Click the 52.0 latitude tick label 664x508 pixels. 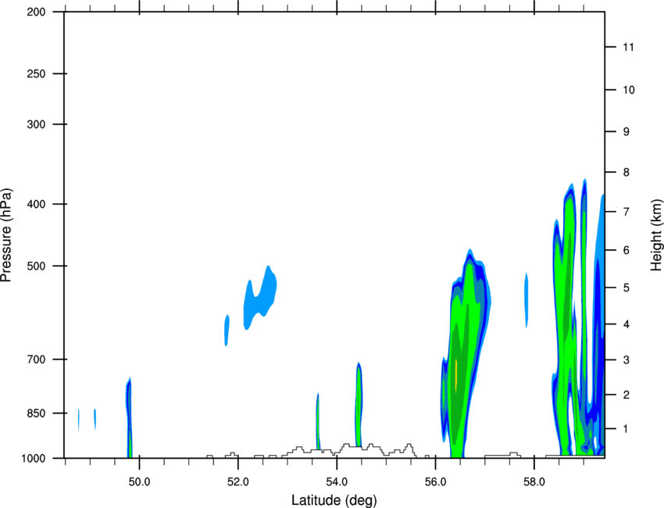coord(238,482)
